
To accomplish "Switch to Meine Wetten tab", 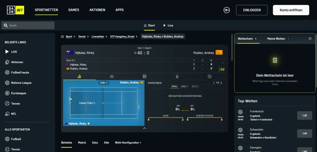I will [x=278, y=39].
